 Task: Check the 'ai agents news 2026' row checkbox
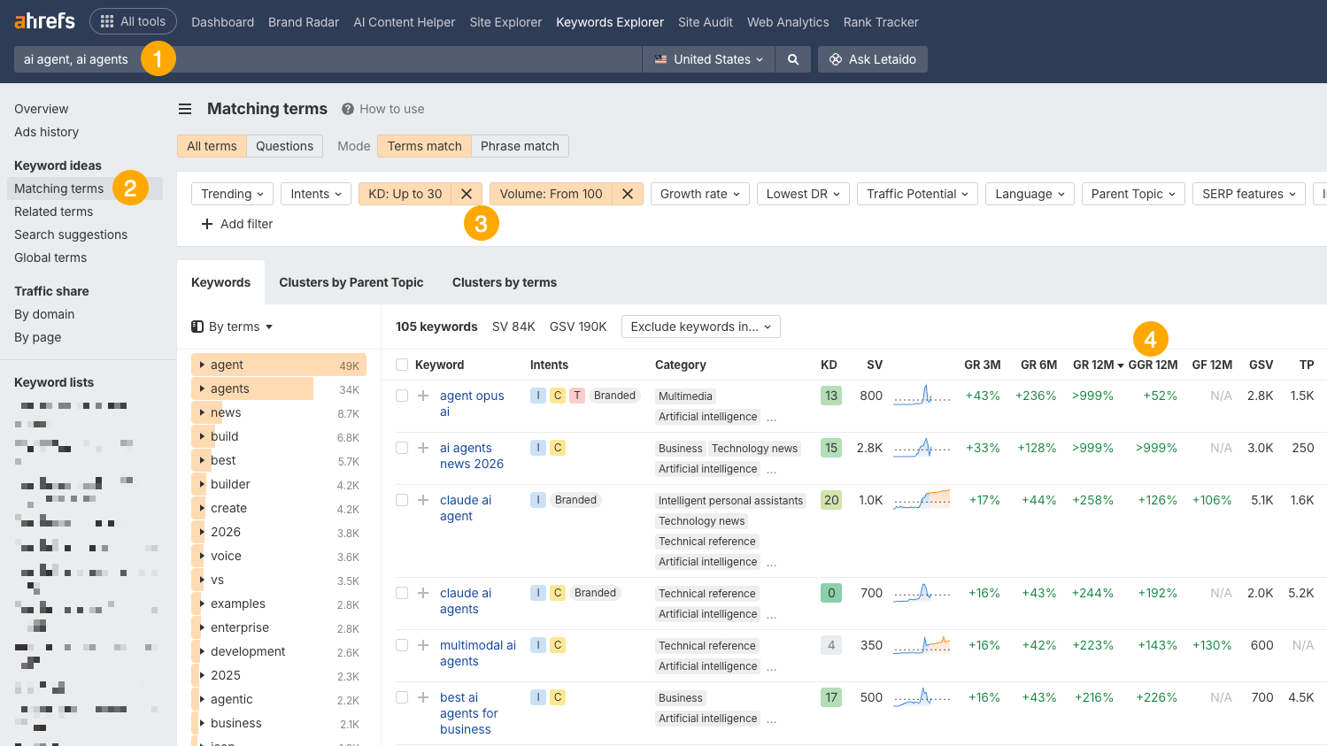tap(402, 448)
